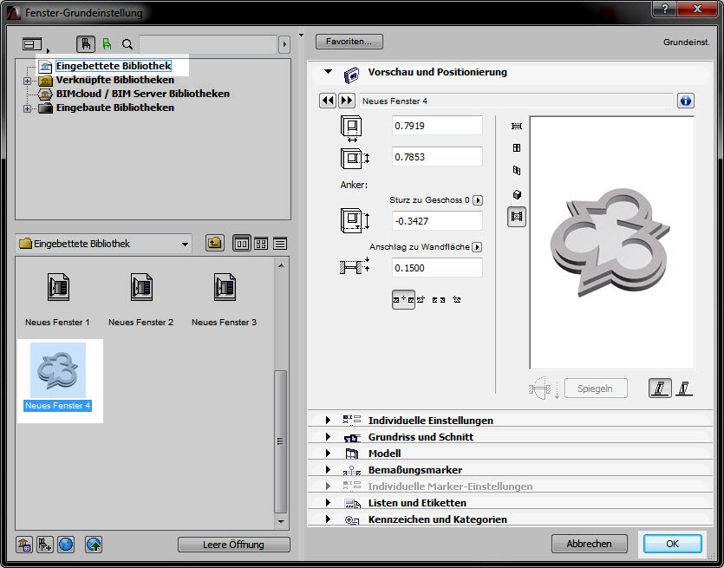
Task: Expand the Bemaßungsmarker panel
Action: 328,470
